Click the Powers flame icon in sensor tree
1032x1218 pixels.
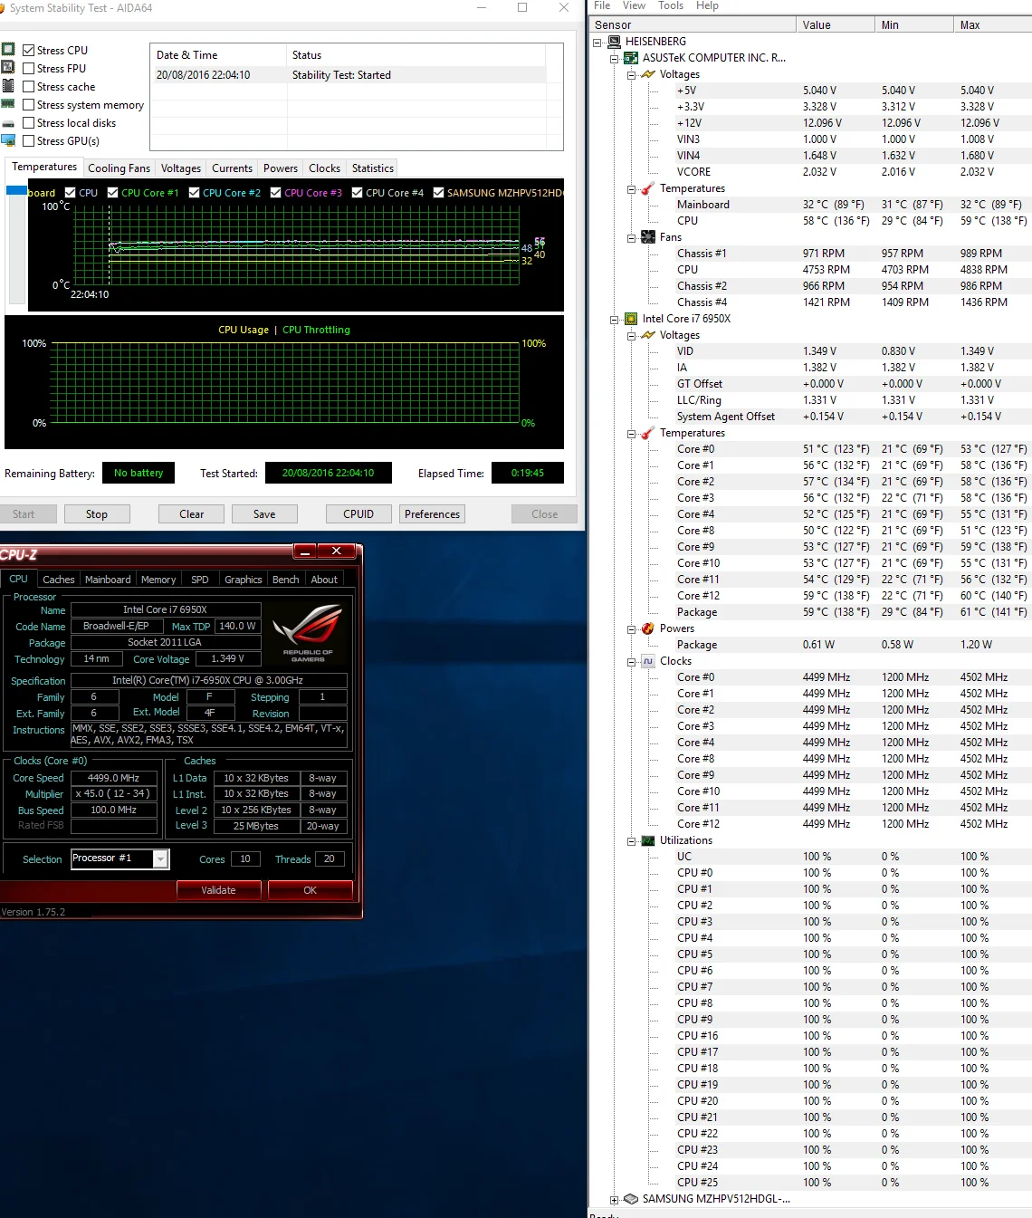coord(648,628)
